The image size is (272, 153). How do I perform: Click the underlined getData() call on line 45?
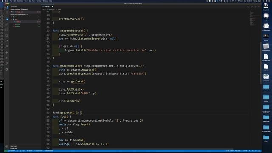point(78,82)
